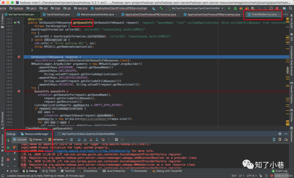
Task: Click the Rerun ResourceManager icon in debug panel
Action: [x=8, y=140]
